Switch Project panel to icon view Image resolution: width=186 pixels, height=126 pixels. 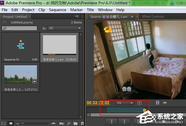pyautogui.click(x=11, y=123)
